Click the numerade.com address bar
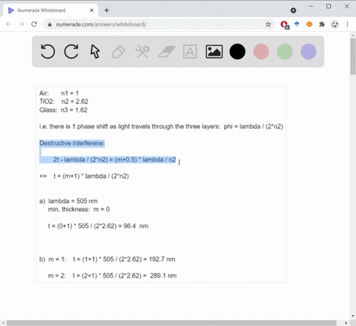Image resolution: width=356 pixels, height=326 pixels. pyautogui.click(x=159, y=24)
